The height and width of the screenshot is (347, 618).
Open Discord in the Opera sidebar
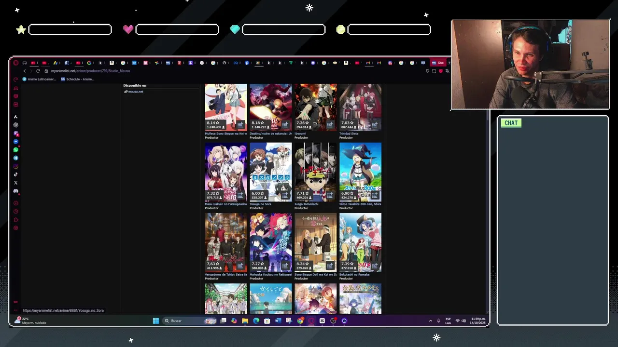pyautogui.click(x=16, y=191)
